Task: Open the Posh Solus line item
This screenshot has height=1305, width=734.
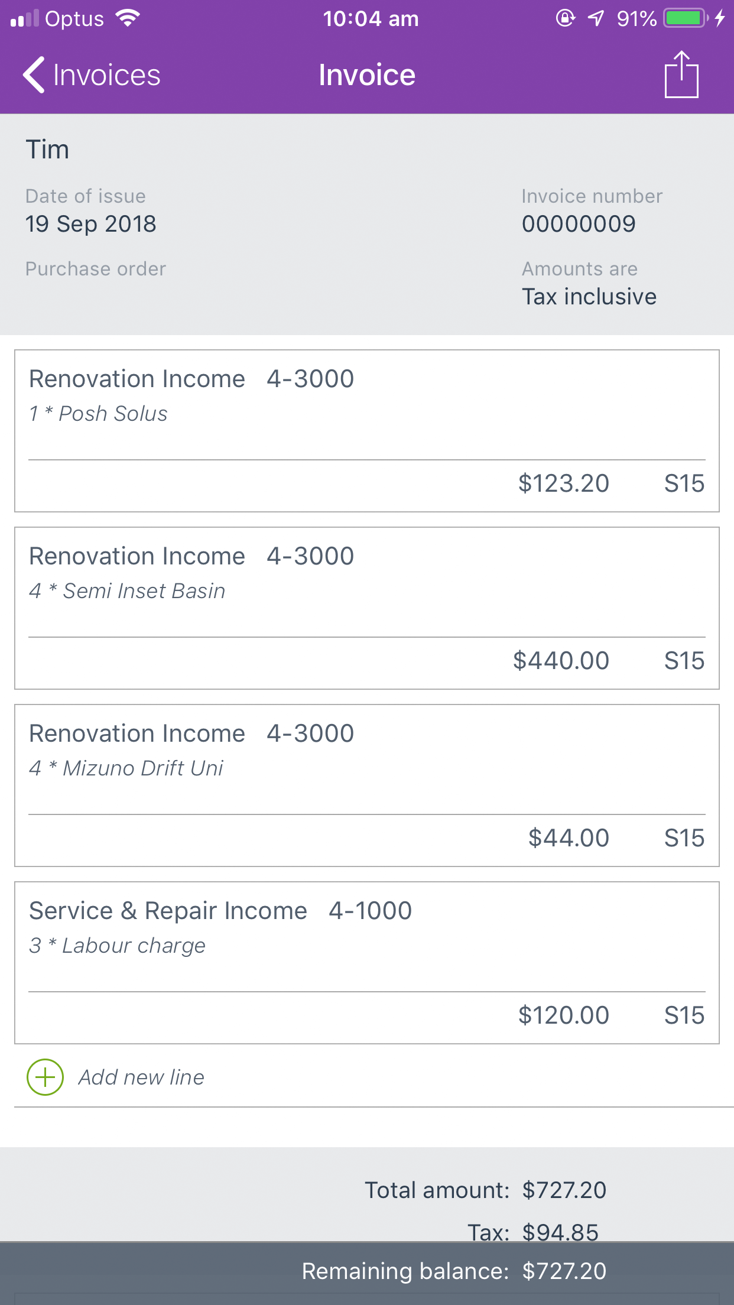Action: coord(366,414)
